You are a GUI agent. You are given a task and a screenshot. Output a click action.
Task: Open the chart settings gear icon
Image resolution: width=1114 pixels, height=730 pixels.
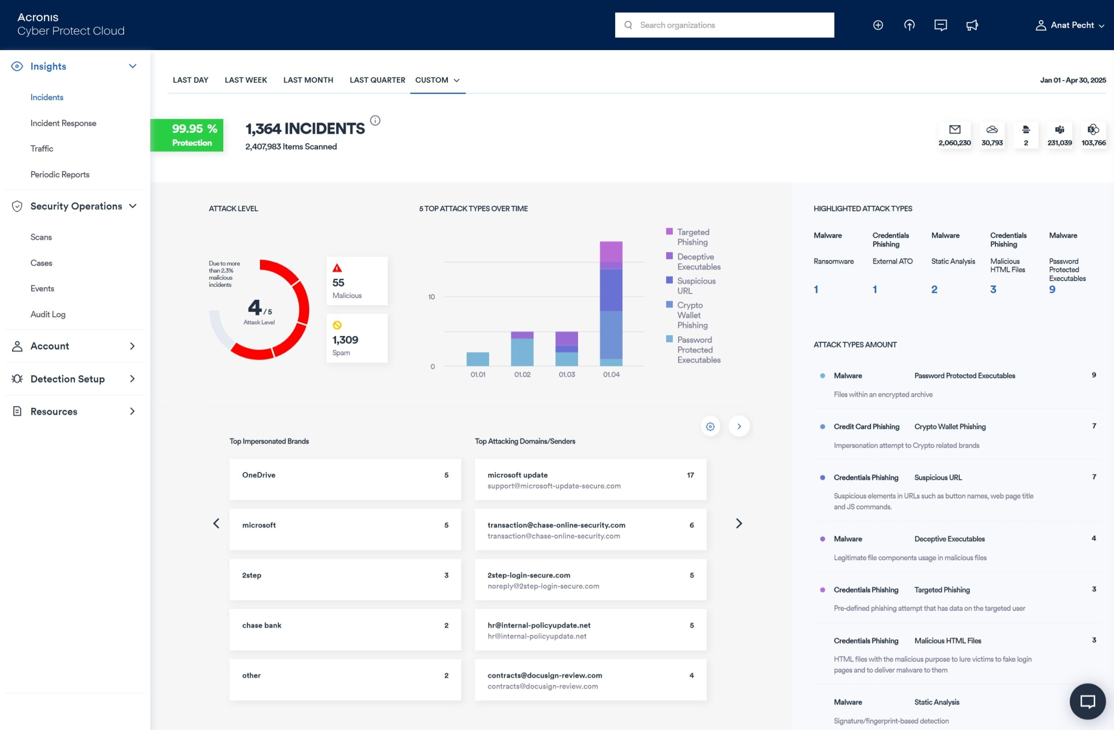point(710,426)
